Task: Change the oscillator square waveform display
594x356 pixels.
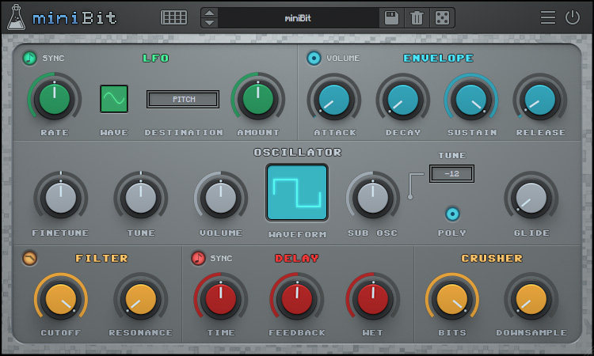Action: pyautogui.click(x=297, y=192)
